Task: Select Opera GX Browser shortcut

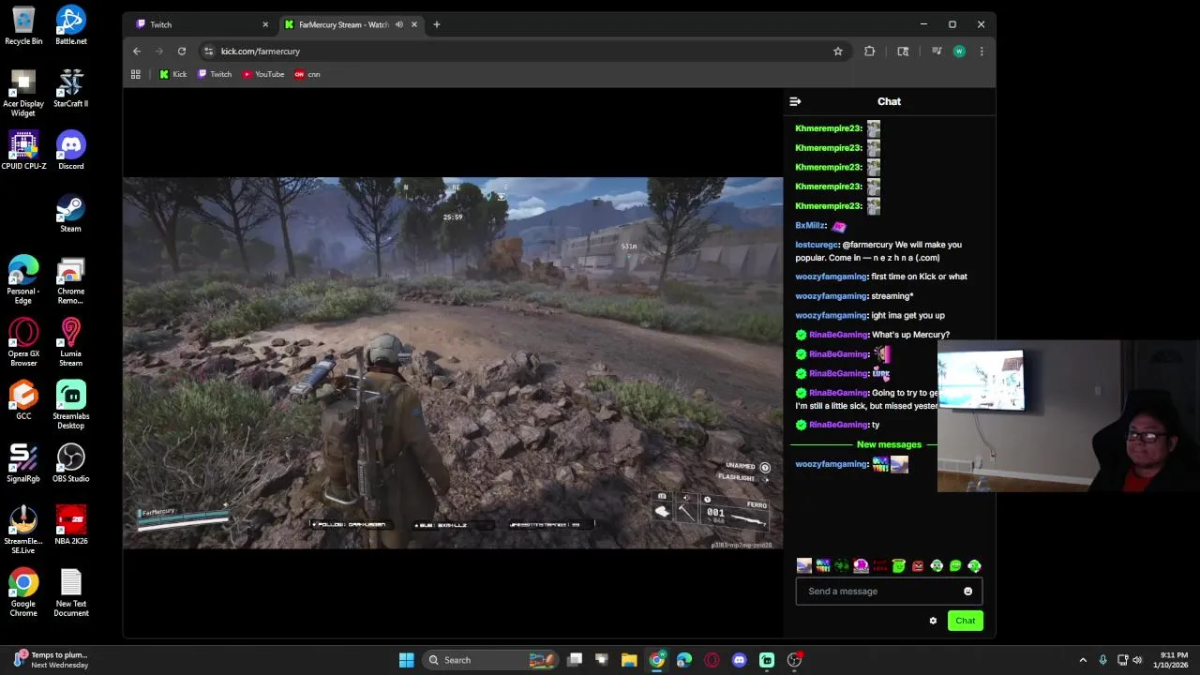Action: pyautogui.click(x=23, y=342)
